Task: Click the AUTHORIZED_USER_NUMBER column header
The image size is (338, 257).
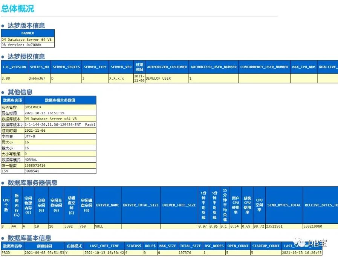Action: click(x=214, y=67)
